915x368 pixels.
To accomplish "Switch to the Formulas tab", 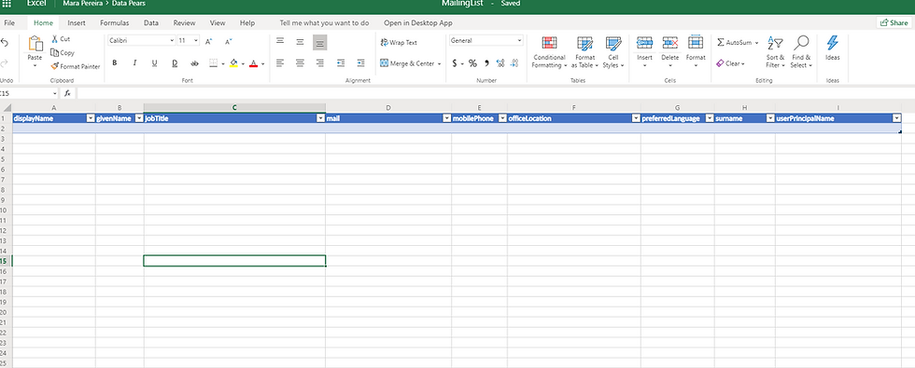I will click(114, 23).
